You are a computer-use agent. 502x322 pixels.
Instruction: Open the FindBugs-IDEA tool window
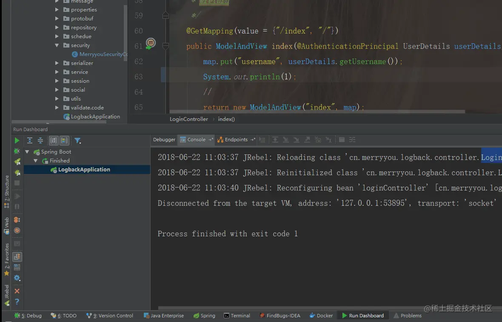point(280,316)
